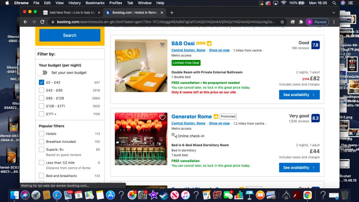Open the Generator Rome listing title
Screen dimensions: 359x202
click(x=192, y=116)
